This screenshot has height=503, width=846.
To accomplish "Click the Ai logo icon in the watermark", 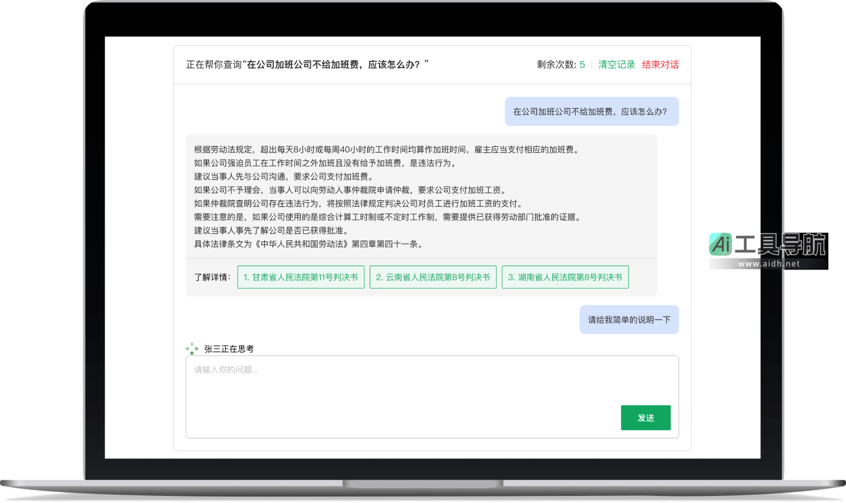I will pos(721,244).
